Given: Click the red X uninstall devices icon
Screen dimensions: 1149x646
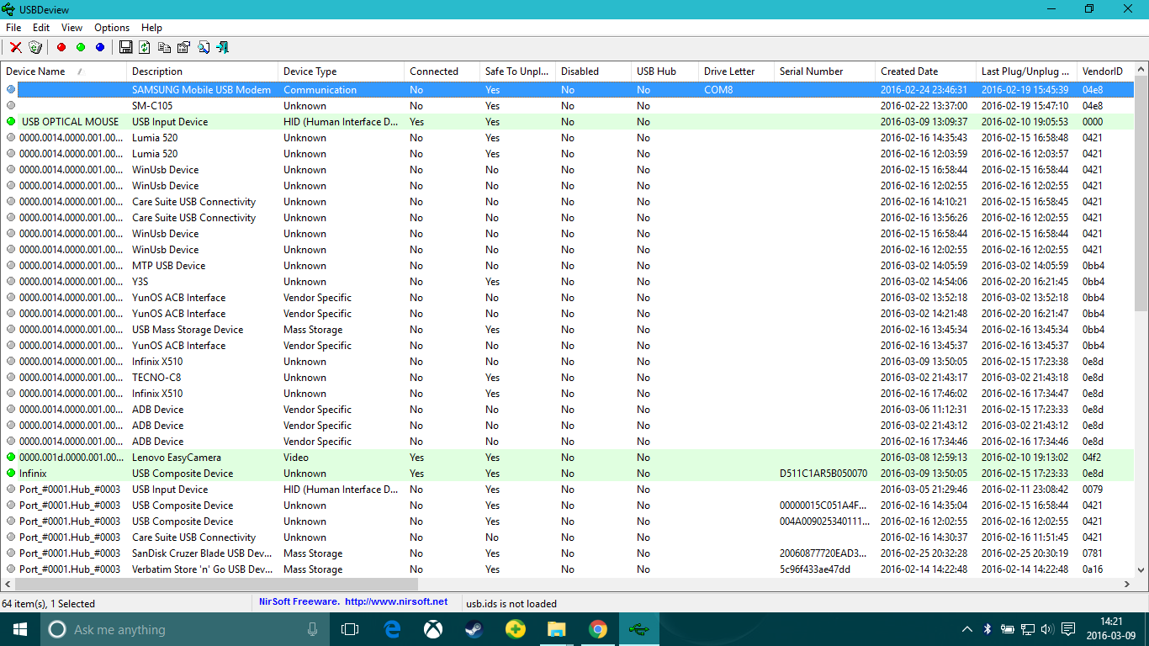Looking at the screenshot, I should pos(15,47).
